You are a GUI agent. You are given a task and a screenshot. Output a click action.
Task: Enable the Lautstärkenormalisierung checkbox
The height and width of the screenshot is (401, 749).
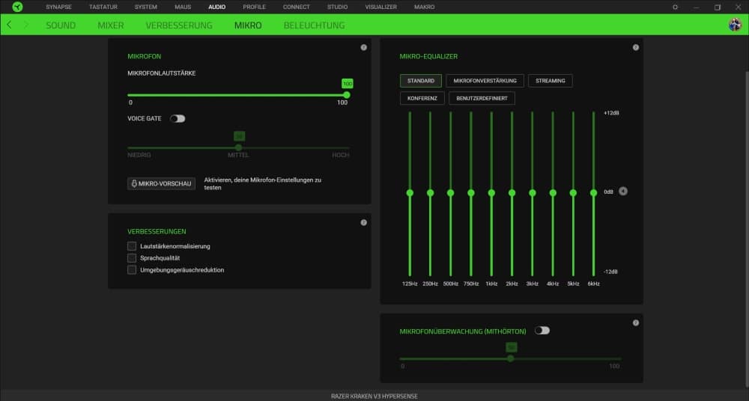click(132, 246)
